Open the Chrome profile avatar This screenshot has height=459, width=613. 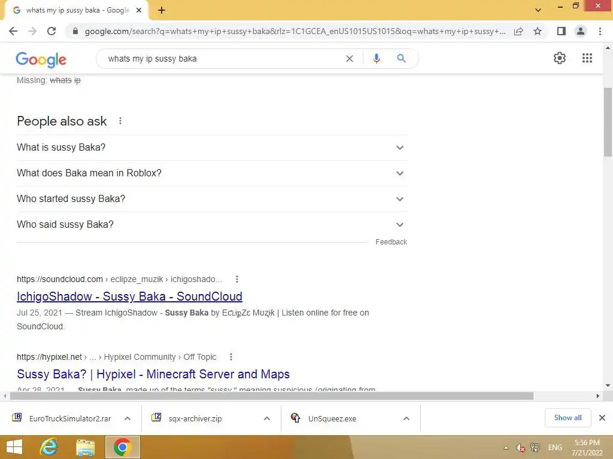coord(581,31)
